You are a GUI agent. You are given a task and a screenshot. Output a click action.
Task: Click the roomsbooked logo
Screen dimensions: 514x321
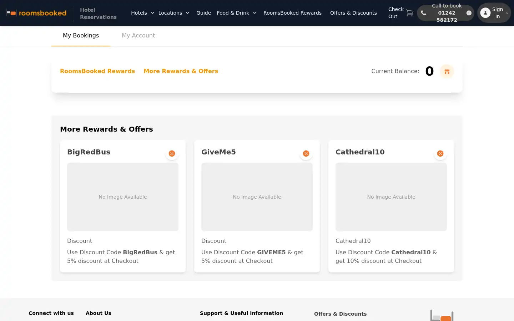36,13
